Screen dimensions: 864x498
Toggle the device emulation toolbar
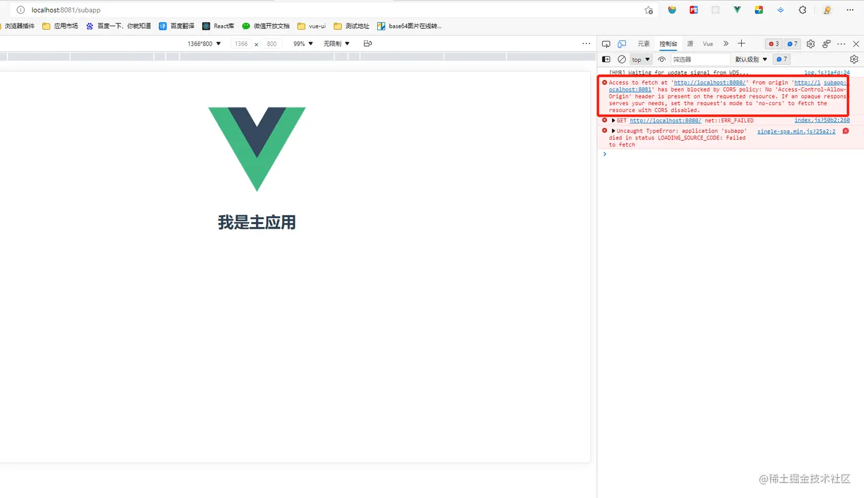tap(621, 43)
